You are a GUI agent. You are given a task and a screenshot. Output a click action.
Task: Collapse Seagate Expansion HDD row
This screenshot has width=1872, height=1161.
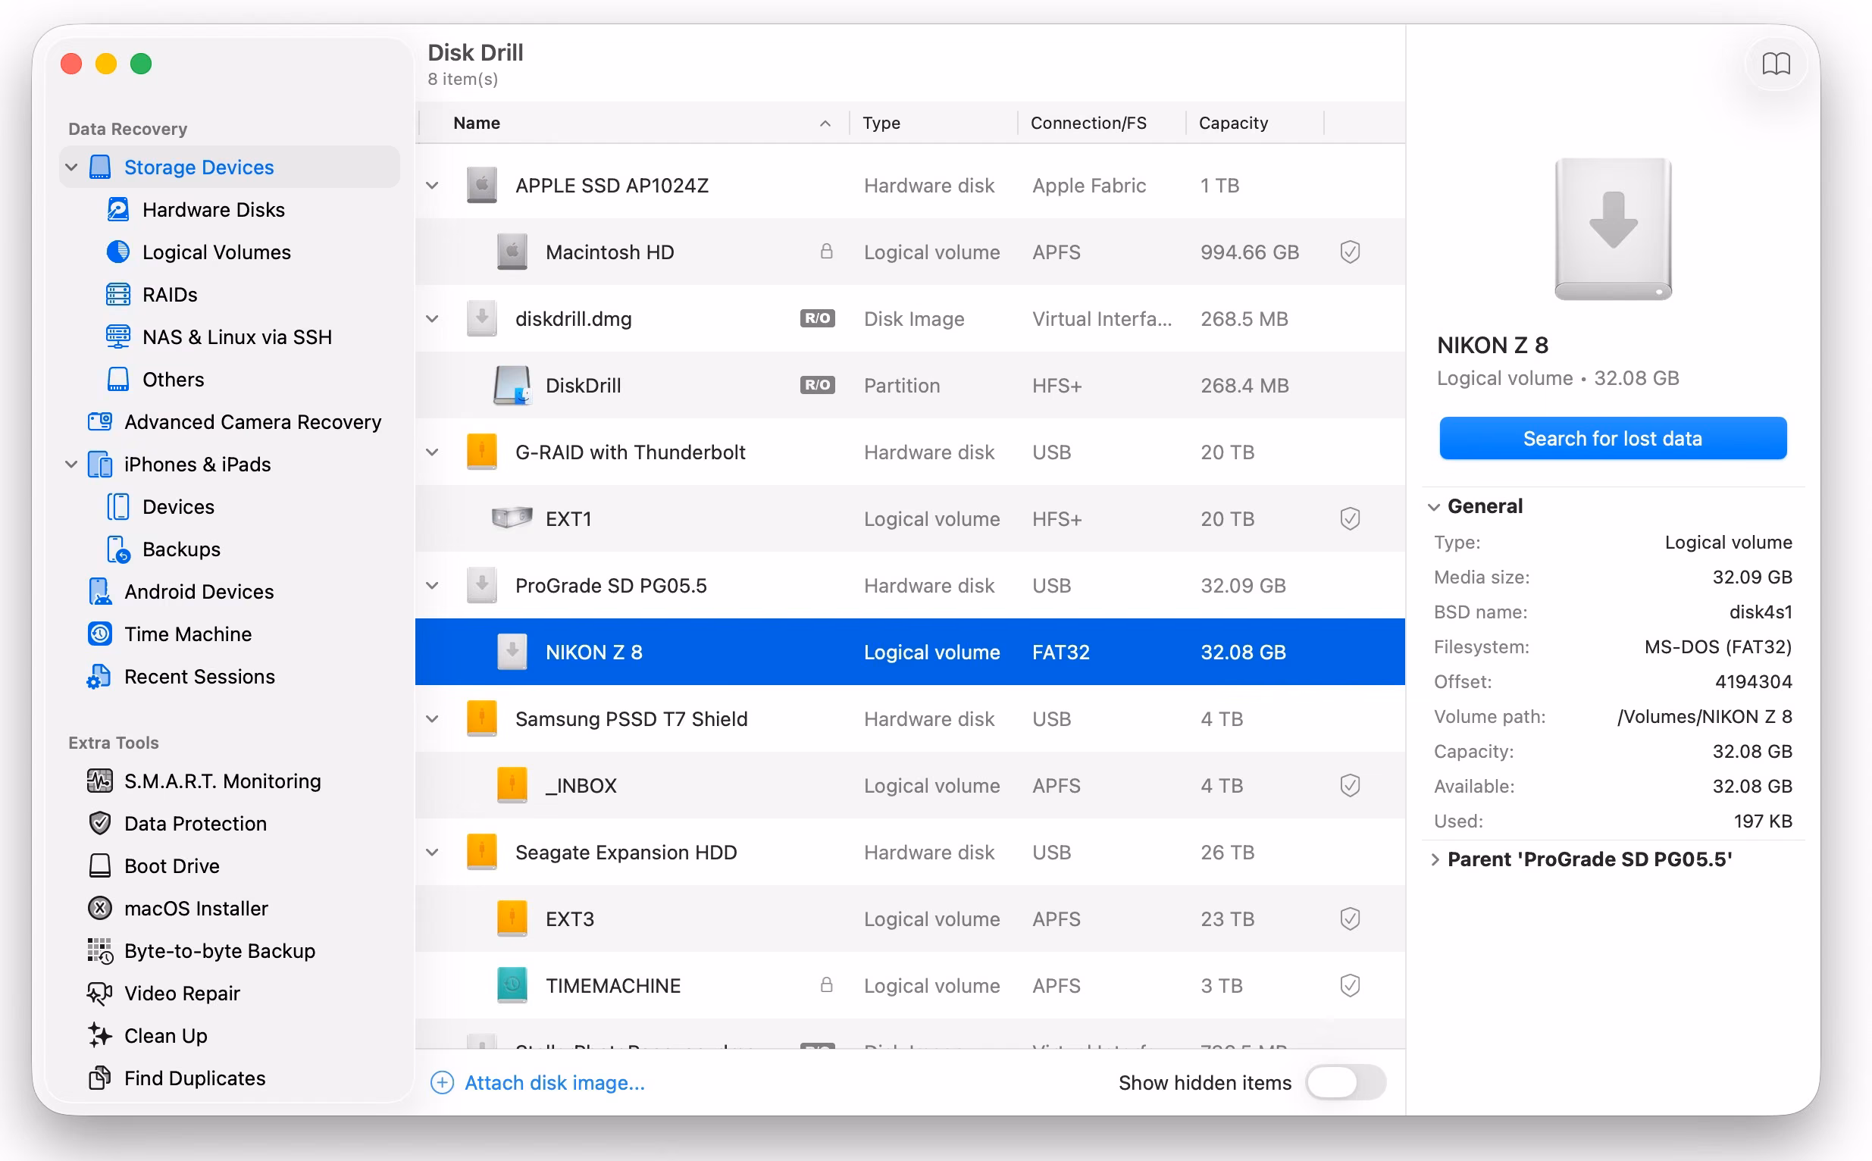click(432, 853)
